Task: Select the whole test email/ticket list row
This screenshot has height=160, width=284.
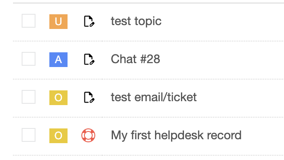Action: [x=148, y=98]
